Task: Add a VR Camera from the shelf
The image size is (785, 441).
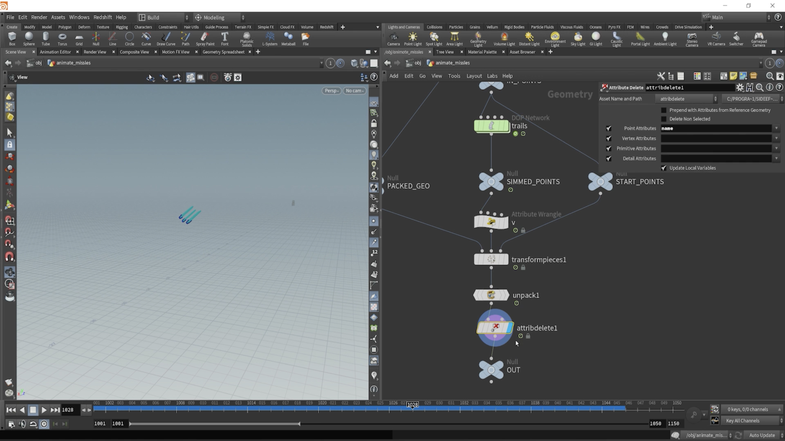Action: click(x=716, y=39)
